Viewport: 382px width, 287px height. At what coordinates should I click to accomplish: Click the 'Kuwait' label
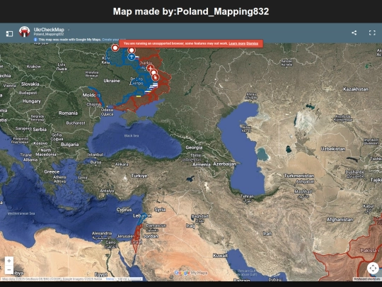point(220,256)
